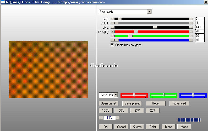This screenshot has height=131, width=208.
Task: Click right arrow of Gap slider
Action: [x=191, y=19]
